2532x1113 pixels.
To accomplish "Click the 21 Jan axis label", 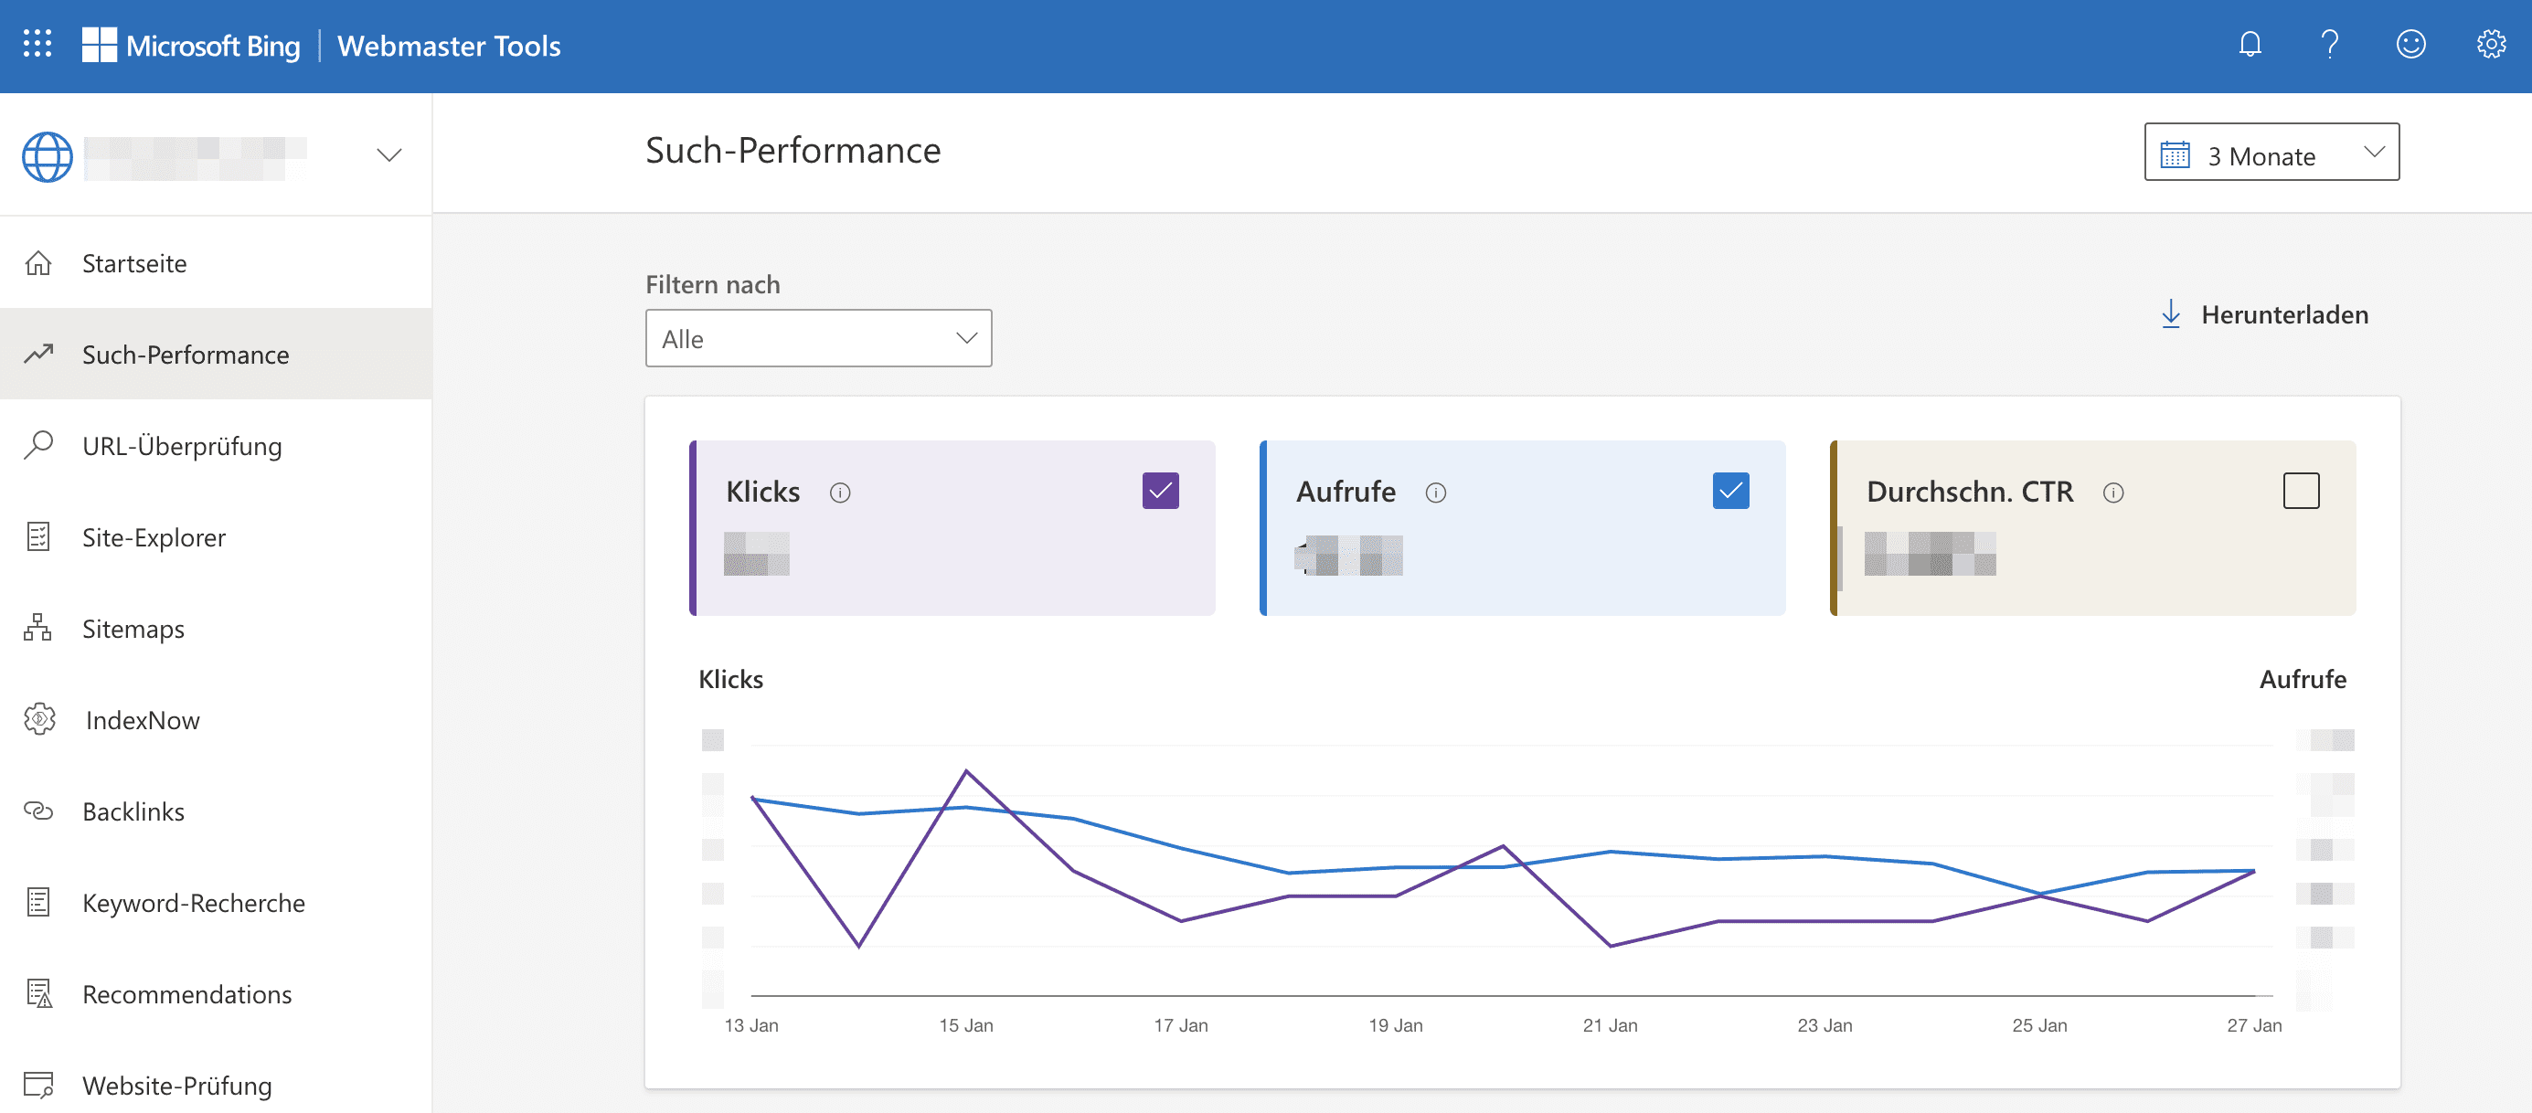I will (x=1609, y=1024).
